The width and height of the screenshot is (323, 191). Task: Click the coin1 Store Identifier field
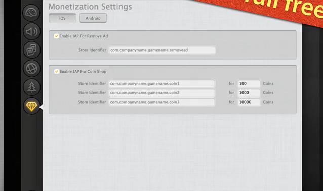pos(161,84)
